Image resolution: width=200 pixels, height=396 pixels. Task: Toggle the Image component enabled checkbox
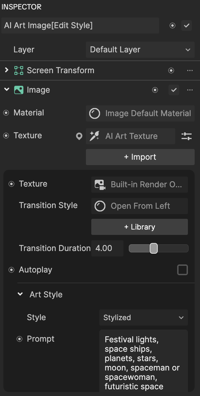tap(174, 90)
